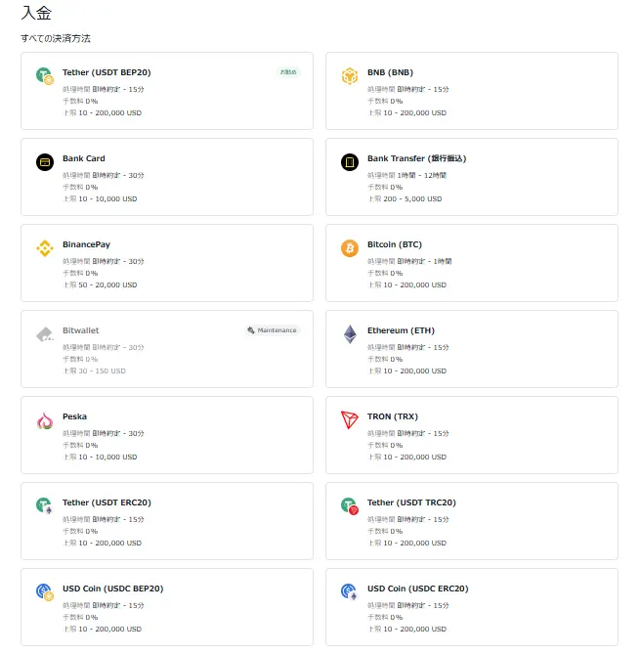The height and width of the screenshot is (654, 641).
Task: Choose the TRON (TRX) title
Action: (x=393, y=416)
